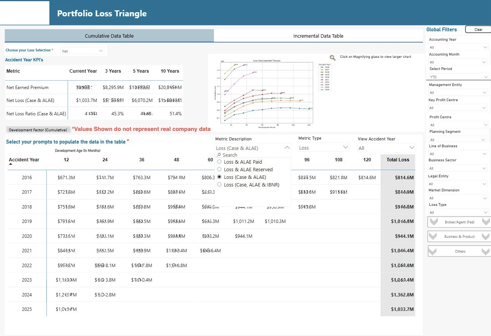
Task: Select Loss (Case, ALAE & IBNR) option
Action: click(219, 185)
